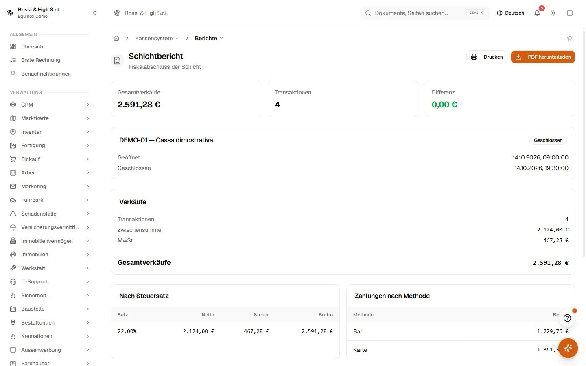Mark page as favorite star
Screen dimensions: 586x366
click(570, 38)
